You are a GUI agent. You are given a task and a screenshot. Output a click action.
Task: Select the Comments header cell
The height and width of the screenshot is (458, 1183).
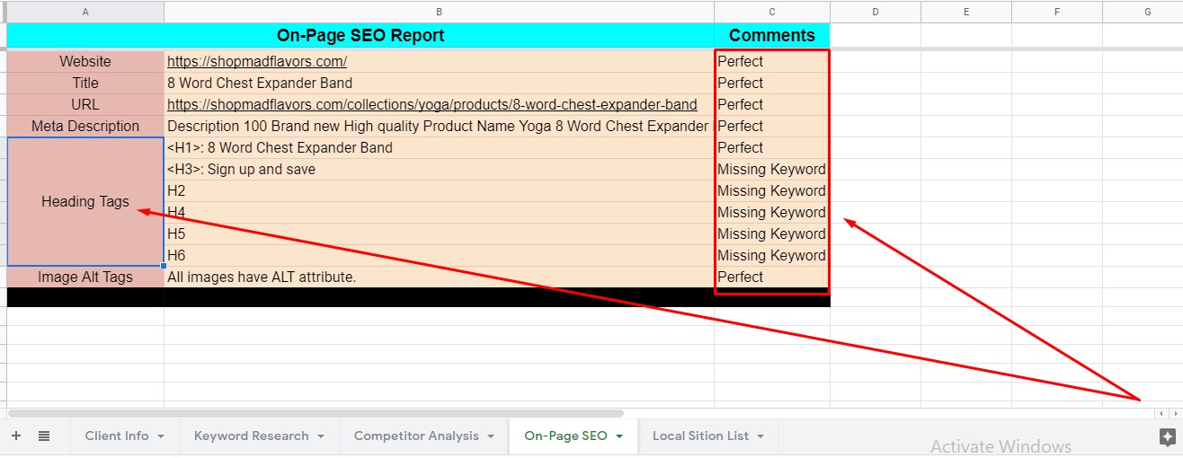click(771, 36)
